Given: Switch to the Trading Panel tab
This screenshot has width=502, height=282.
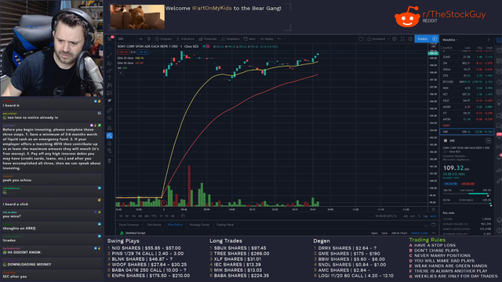Looking at the screenshot, I should point(225,225).
